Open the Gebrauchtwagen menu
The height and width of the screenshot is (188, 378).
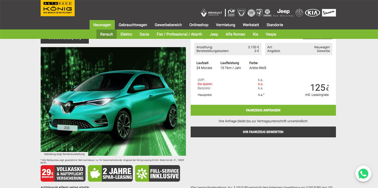[x=133, y=25]
